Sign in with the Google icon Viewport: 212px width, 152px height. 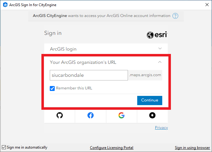pos(121,115)
